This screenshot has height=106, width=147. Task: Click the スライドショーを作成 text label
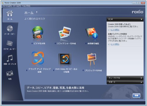66,44
